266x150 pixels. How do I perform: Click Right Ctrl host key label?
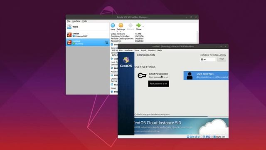(x=221, y=137)
